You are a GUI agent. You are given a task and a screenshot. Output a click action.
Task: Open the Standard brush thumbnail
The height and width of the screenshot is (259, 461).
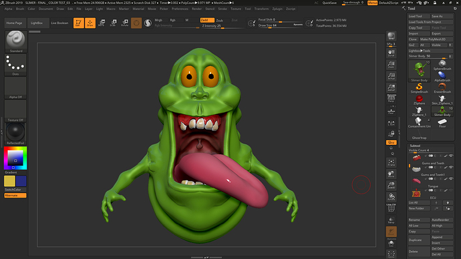coord(16,41)
